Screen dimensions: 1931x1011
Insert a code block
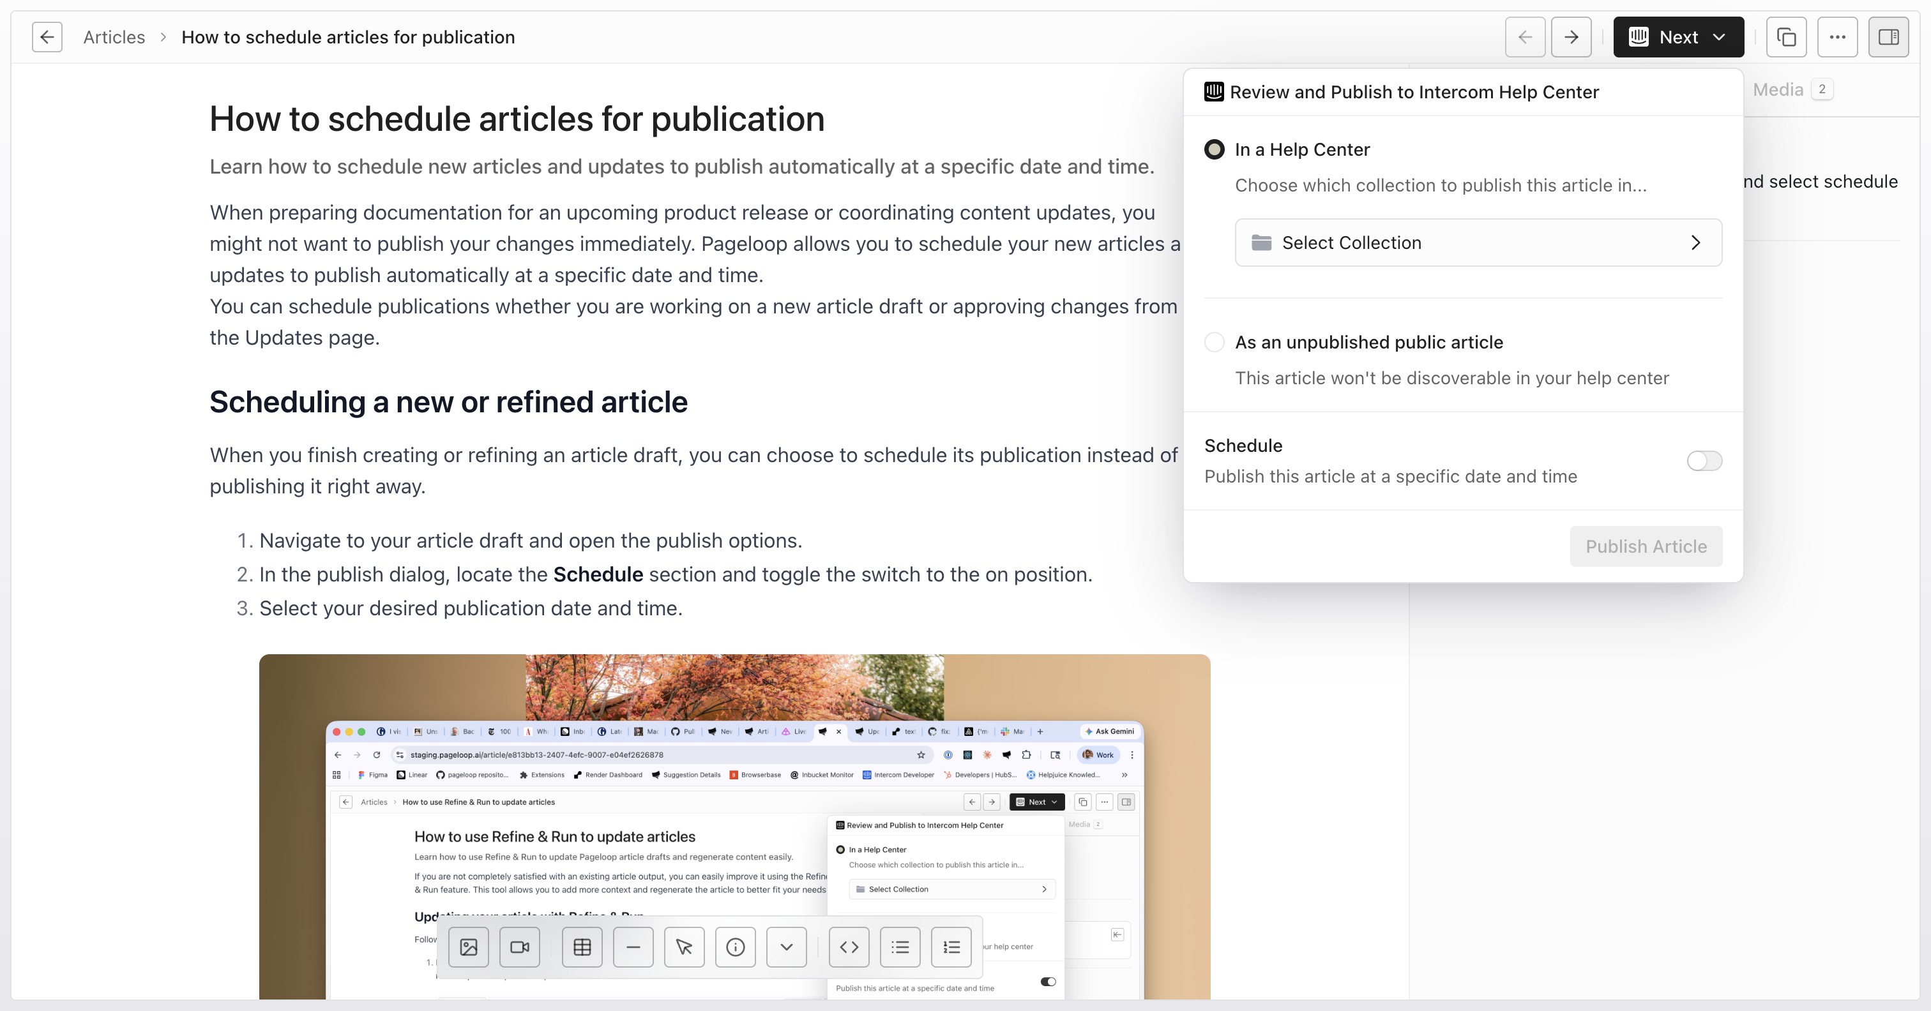[849, 947]
